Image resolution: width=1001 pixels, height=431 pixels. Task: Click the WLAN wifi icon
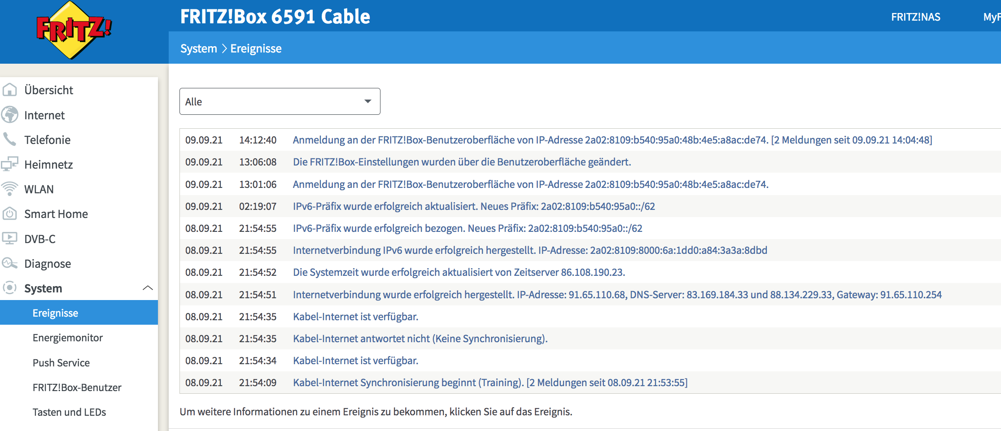point(10,189)
